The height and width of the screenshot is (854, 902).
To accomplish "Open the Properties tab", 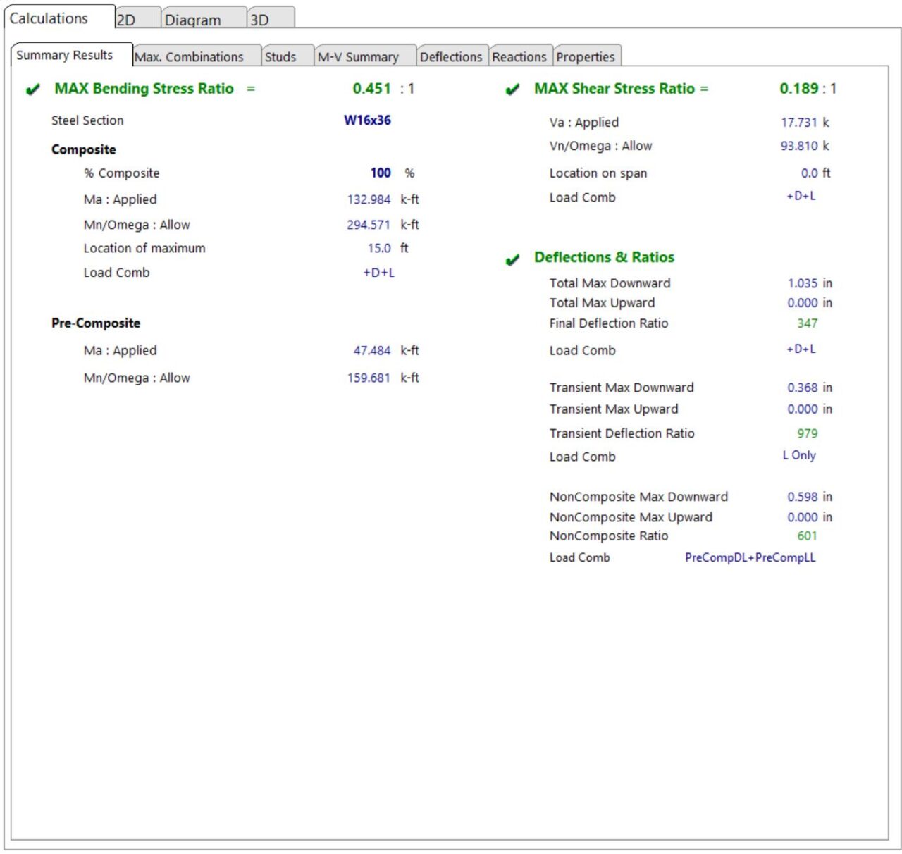I will pos(586,56).
